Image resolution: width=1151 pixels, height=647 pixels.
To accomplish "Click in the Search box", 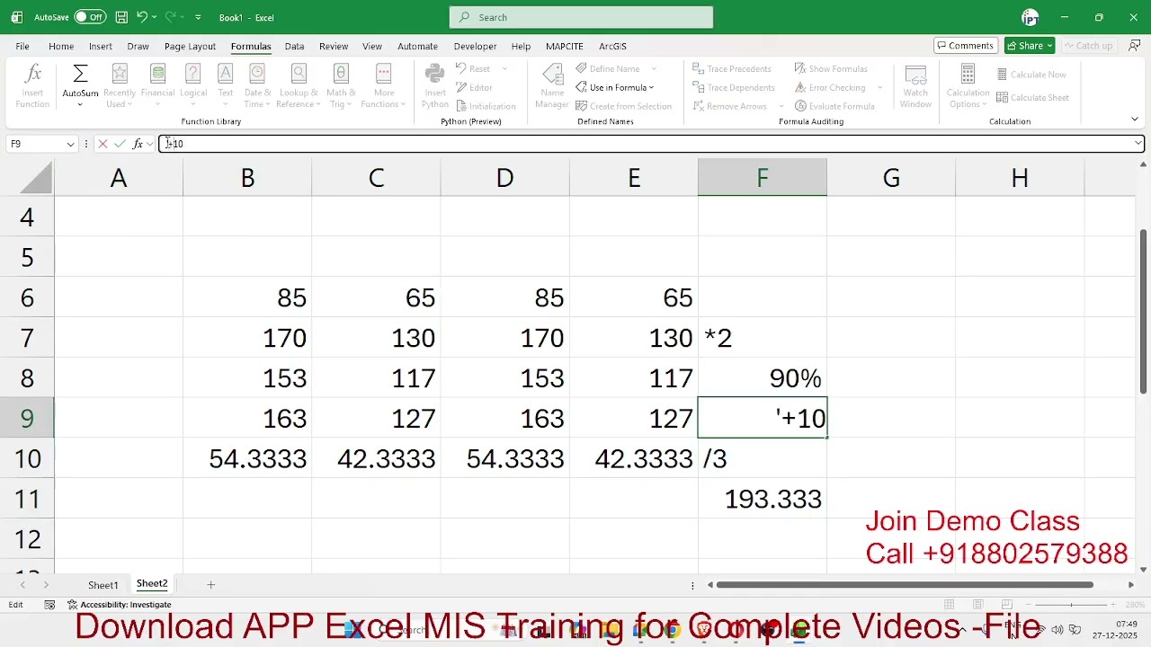I will (x=581, y=17).
